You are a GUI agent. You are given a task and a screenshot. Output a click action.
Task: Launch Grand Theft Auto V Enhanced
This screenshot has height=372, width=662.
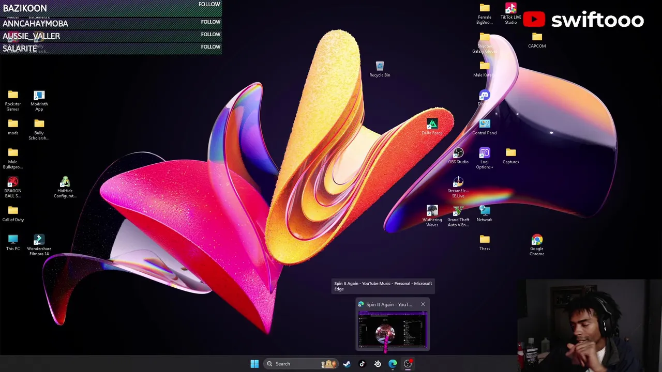458,216
